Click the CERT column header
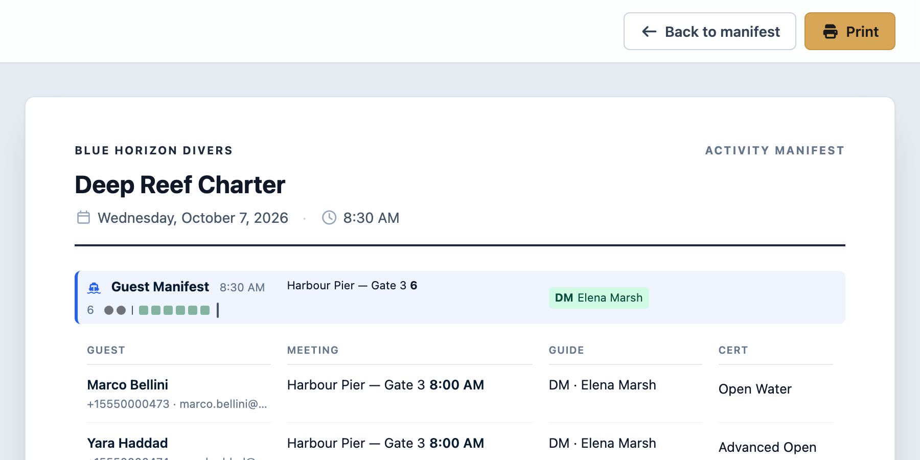 click(x=733, y=350)
